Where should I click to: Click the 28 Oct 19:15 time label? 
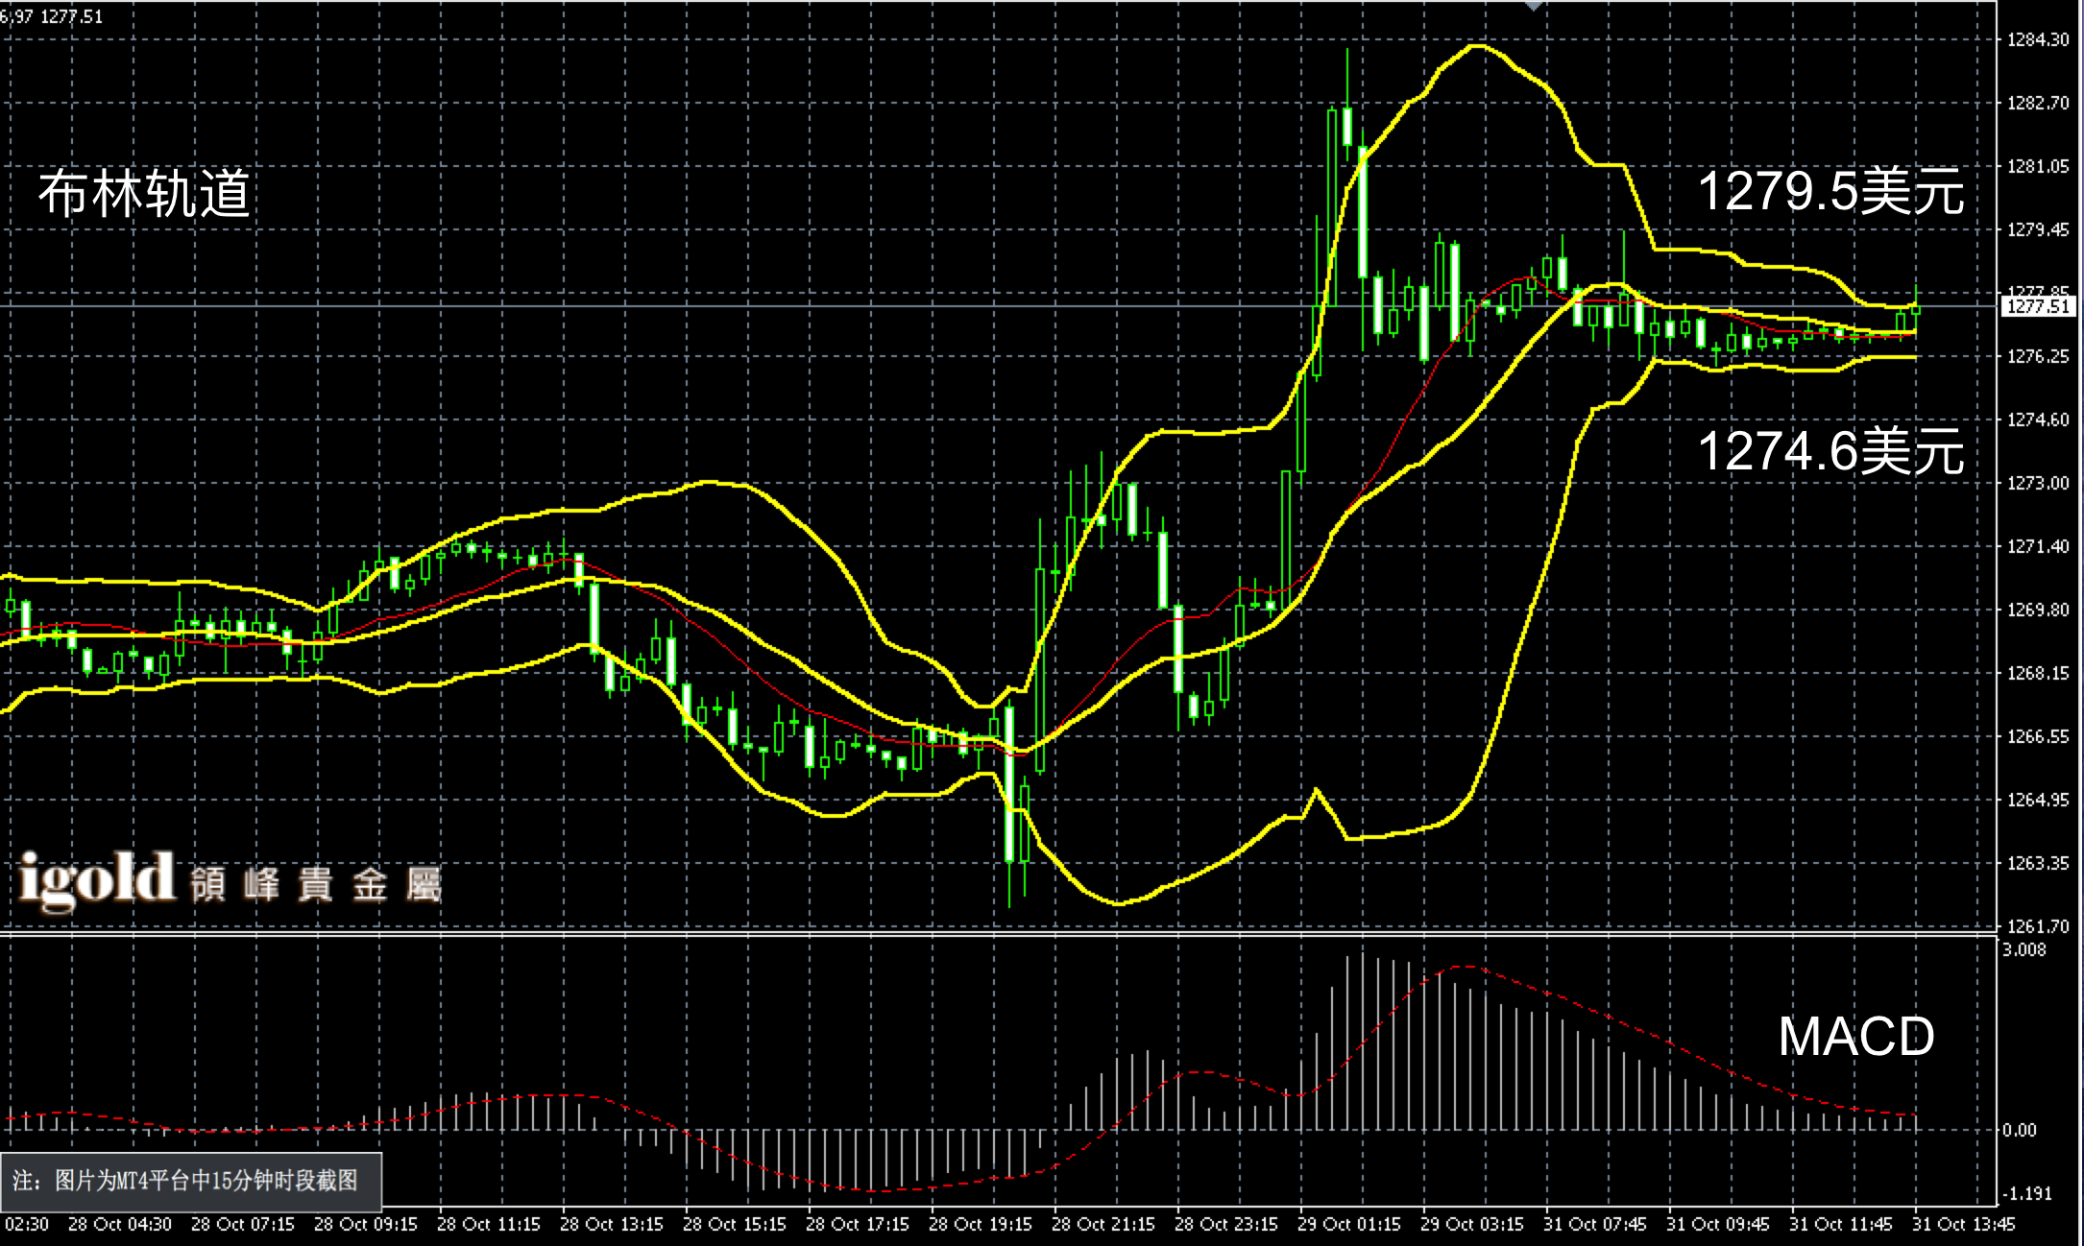pyautogui.click(x=981, y=1224)
